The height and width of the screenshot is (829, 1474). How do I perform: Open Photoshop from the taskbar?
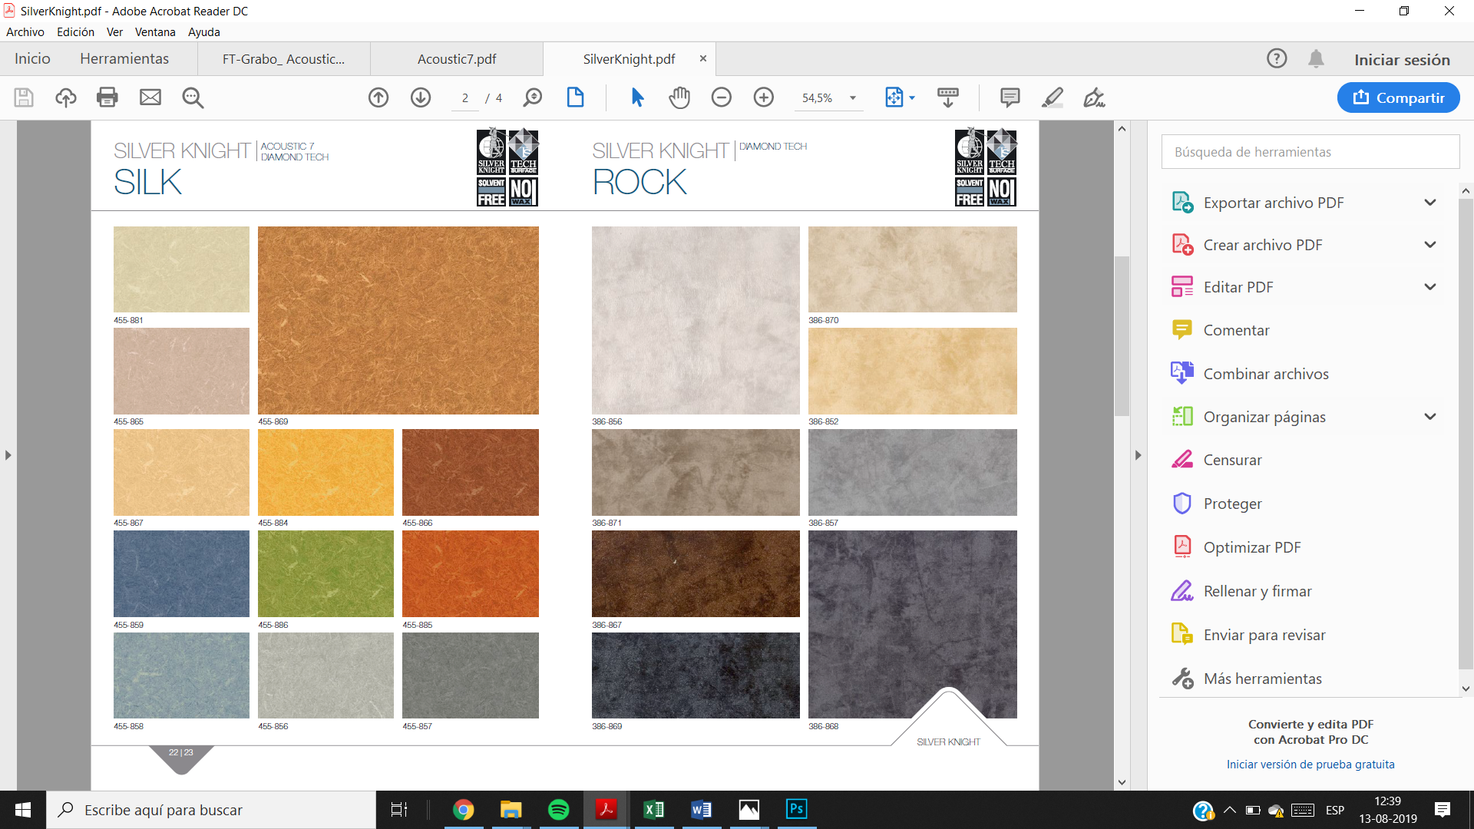click(796, 810)
